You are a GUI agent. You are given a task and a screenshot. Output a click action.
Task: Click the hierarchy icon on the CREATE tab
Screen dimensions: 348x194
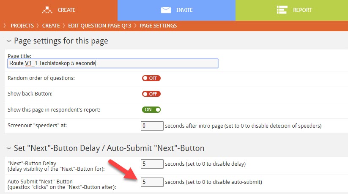pos(47,10)
